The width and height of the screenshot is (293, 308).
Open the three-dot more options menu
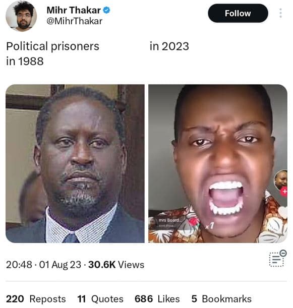280,13
